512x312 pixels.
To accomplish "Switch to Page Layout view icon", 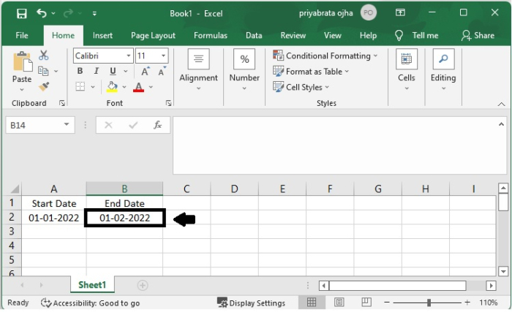I will 339,303.
